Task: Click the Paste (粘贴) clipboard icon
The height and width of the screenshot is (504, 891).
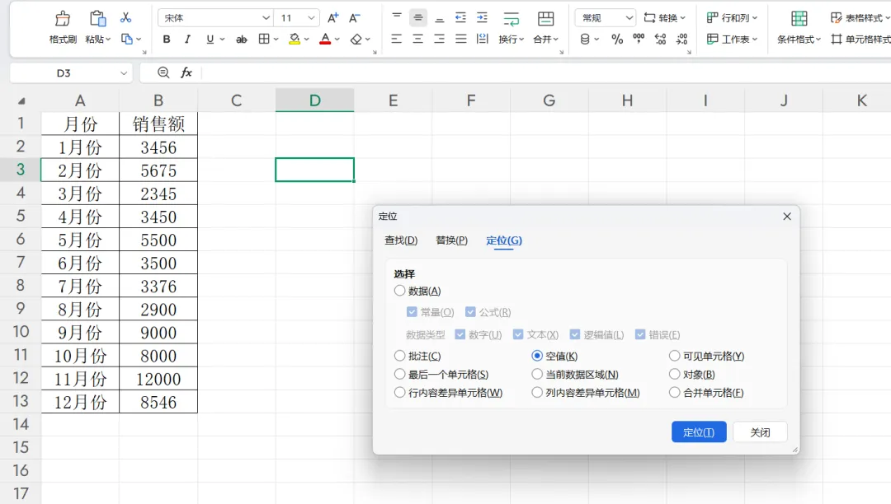Action: coord(97,19)
